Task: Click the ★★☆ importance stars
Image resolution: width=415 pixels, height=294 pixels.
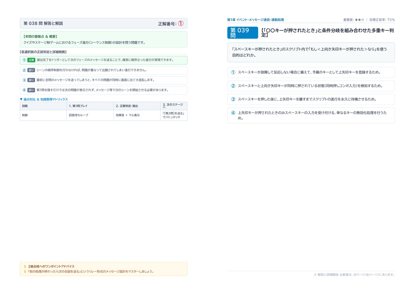Action: click(x=359, y=20)
